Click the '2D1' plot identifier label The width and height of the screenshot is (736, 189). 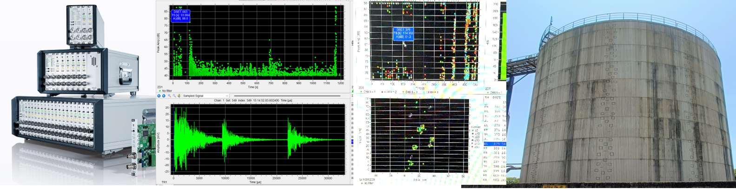[160, 87]
